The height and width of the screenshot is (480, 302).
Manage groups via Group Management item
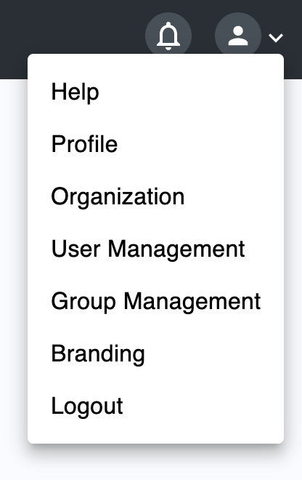155,301
